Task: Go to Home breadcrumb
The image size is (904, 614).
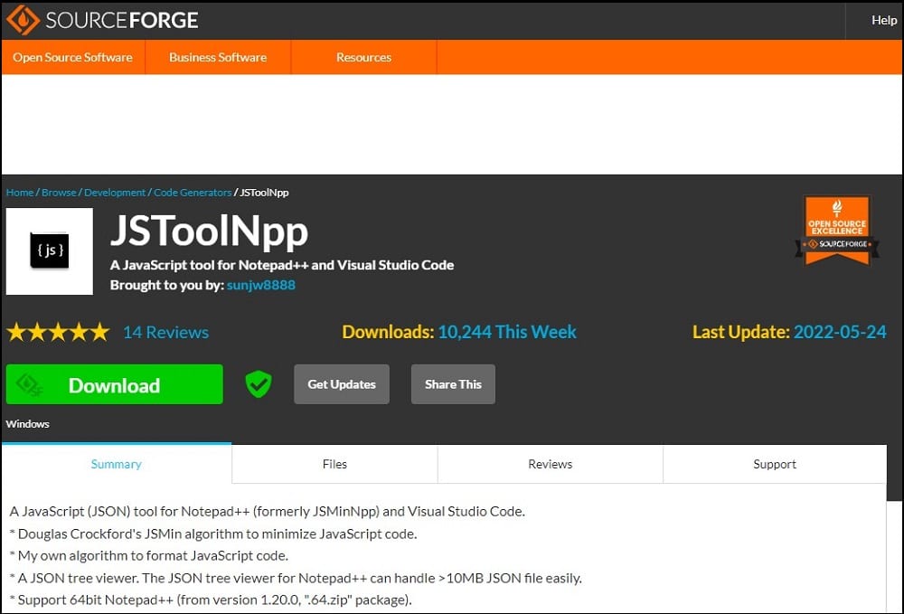Action: [20, 193]
